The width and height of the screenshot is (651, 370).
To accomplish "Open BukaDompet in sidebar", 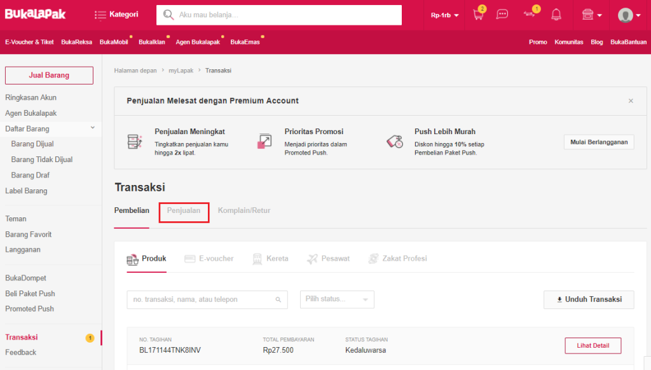I will pyautogui.click(x=25, y=278).
